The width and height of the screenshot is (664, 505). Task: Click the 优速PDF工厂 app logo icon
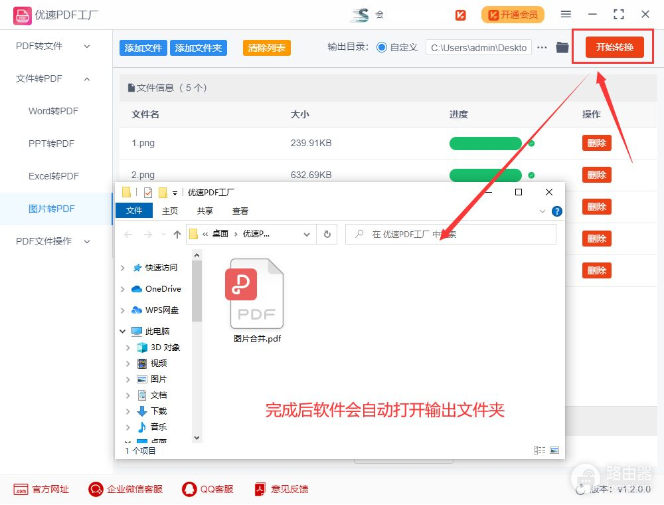point(22,16)
